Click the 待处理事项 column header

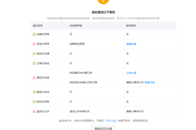click(76, 26)
